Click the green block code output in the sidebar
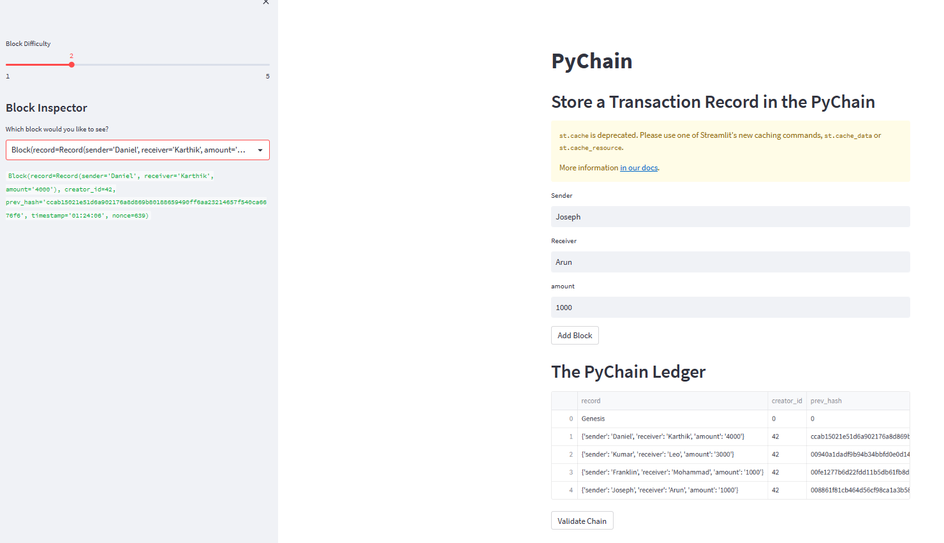The width and height of the screenshot is (944, 543). click(x=136, y=195)
